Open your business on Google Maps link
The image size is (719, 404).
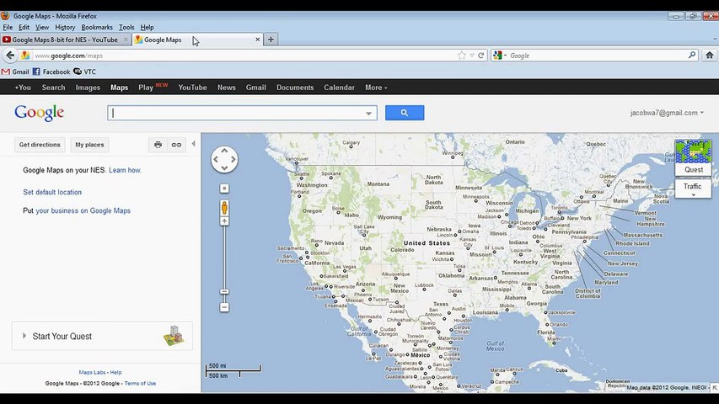[x=83, y=210]
